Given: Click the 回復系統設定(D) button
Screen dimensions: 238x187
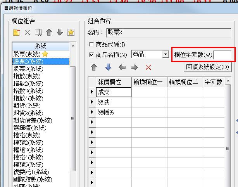Looking at the screenshot, I should pyautogui.click(x=207, y=67).
